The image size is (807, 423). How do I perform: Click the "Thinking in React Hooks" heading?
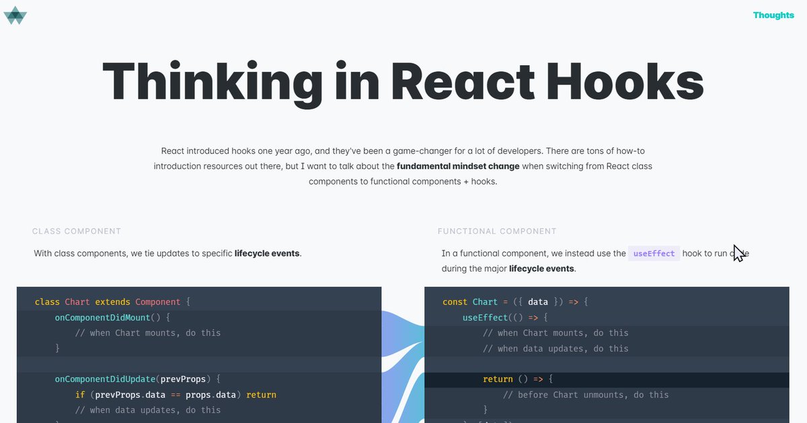click(403, 83)
